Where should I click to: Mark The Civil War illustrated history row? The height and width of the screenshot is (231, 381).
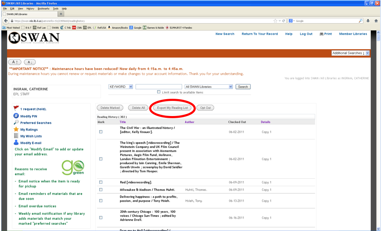pos(101,132)
